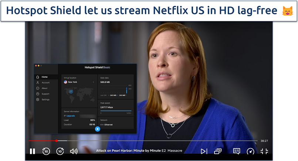Viewport: 298px width, 161px height.
Task: Click the world map location marker
Action: tap(71, 92)
